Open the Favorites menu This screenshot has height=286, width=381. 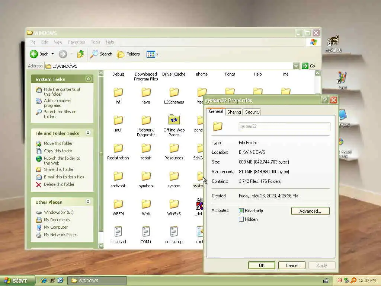77,42
